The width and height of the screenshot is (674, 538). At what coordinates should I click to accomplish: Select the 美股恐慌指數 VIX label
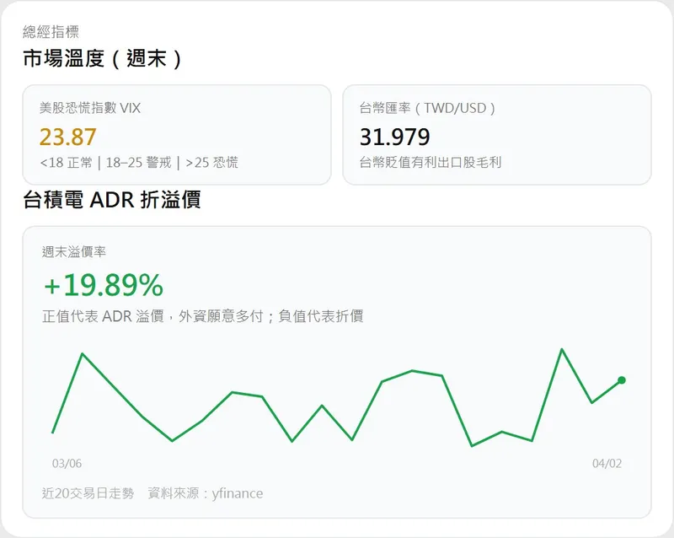pyautogui.click(x=90, y=108)
